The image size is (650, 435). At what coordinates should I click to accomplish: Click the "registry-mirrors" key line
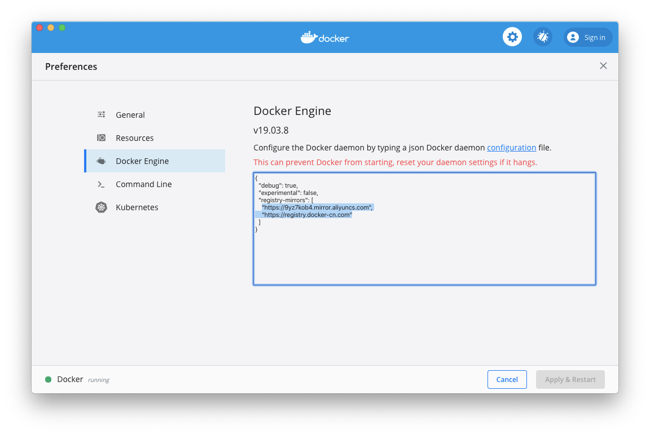[286, 201]
